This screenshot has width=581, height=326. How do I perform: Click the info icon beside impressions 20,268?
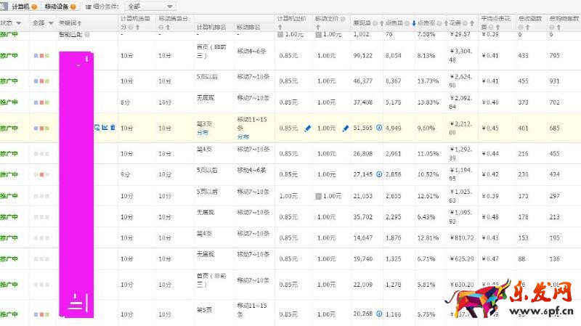tap(378, 314)
